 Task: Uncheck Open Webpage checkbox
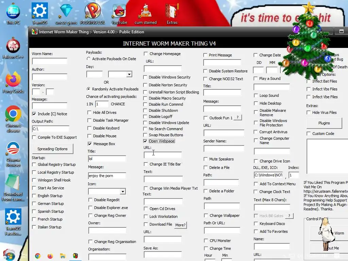click(x=145, y=141)
